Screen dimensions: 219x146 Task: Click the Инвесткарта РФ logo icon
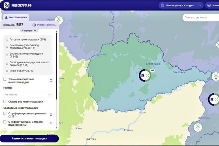click(6, 5)
